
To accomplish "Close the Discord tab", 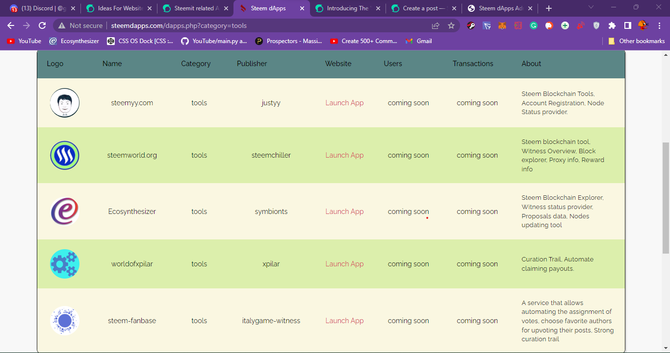I will (x=73, y=8).
